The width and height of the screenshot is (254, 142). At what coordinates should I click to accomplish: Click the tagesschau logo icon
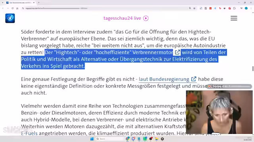(10, 18)
